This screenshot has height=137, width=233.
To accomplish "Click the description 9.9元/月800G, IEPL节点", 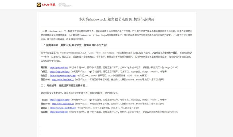I will click(x=108, y=108).
